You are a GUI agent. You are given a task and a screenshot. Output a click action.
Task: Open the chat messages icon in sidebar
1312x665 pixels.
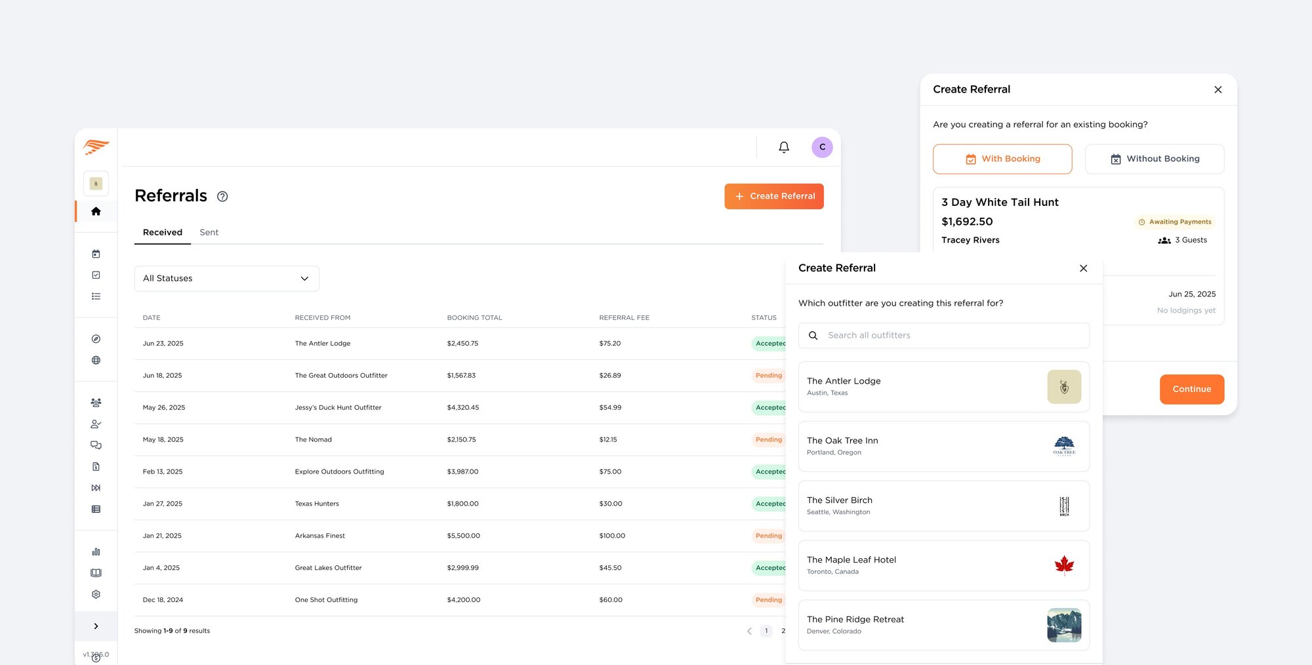pyautogui.click(x=96, y=445)
